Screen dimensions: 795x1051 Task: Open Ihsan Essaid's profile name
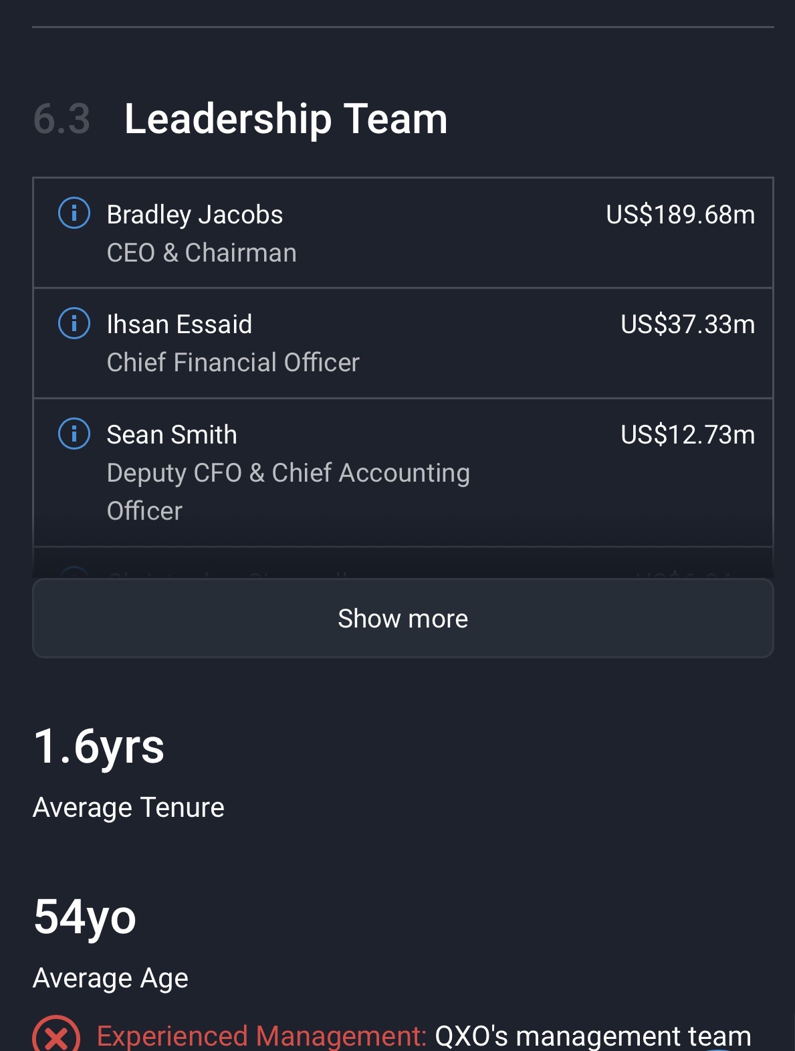(179, 324)
